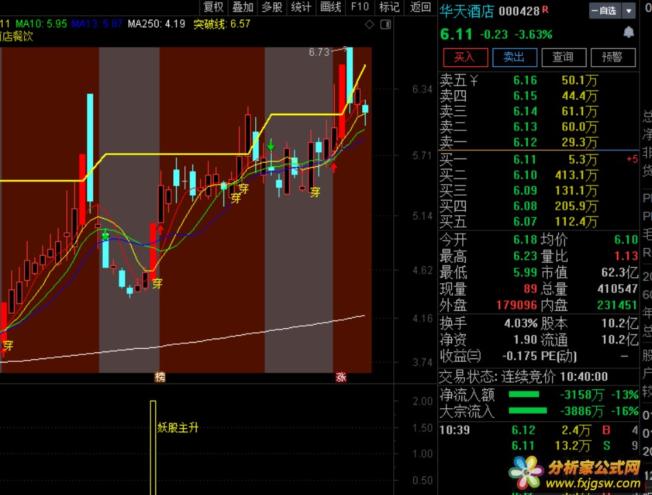Click the MA13: 5.87 indicator label
Viewport: 652px width, 495px height.
[x=97, y=23]
